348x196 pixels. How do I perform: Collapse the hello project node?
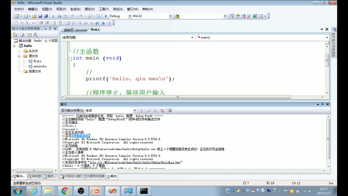(x=14, y=46)
